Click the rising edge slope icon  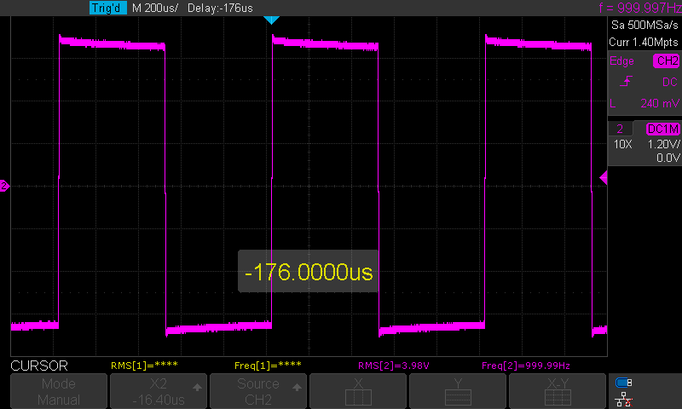point(626,81)
